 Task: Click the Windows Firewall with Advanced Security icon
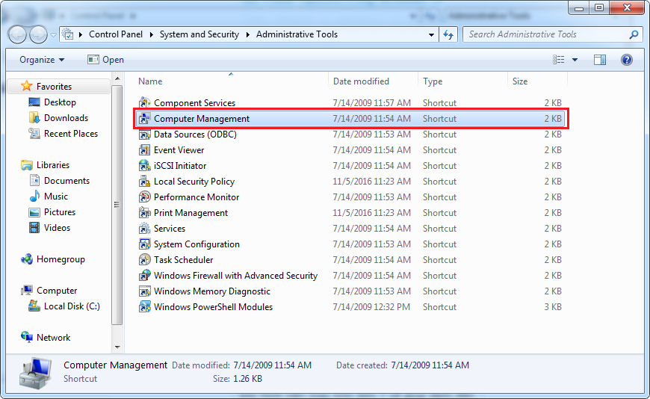tap(145, 276)
